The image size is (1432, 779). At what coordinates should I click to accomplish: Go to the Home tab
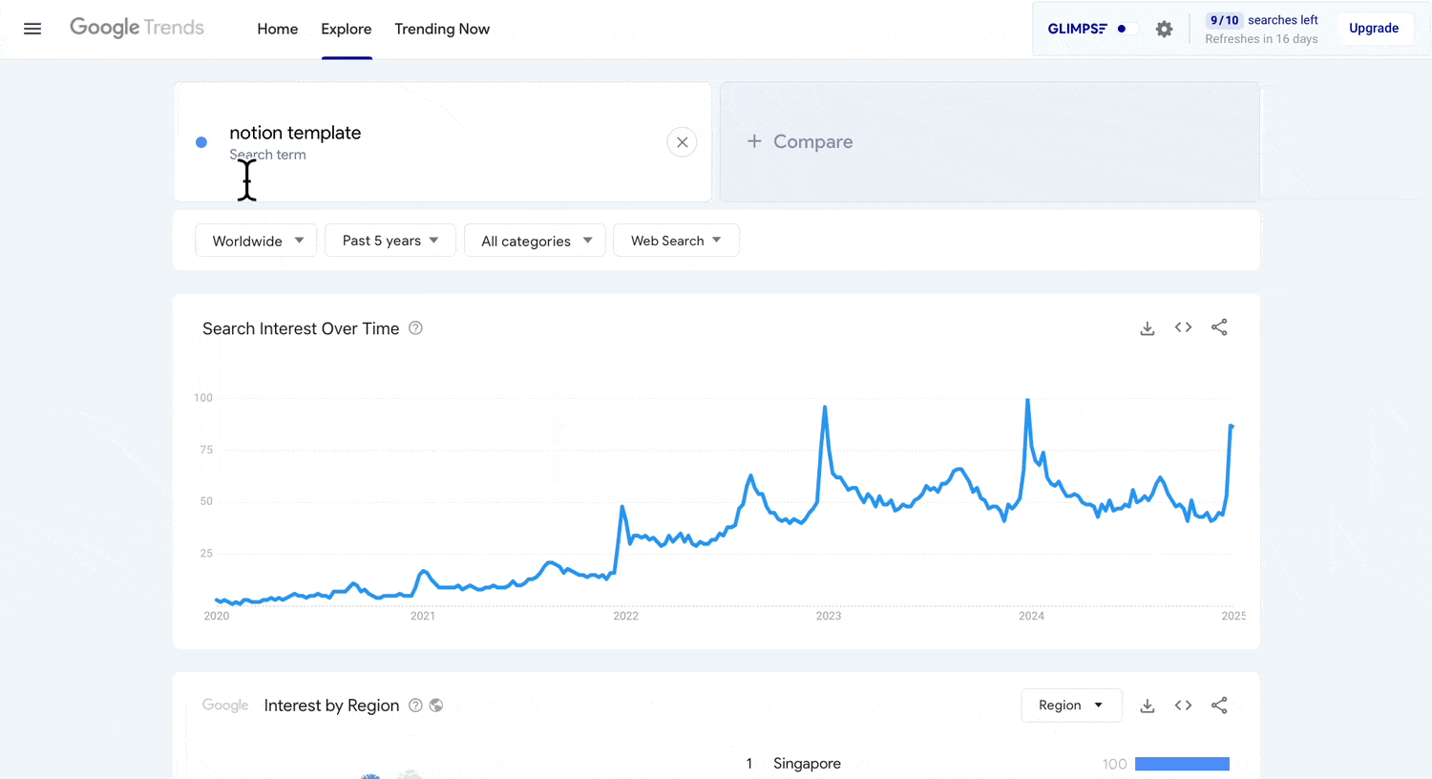tap(277, 29)
